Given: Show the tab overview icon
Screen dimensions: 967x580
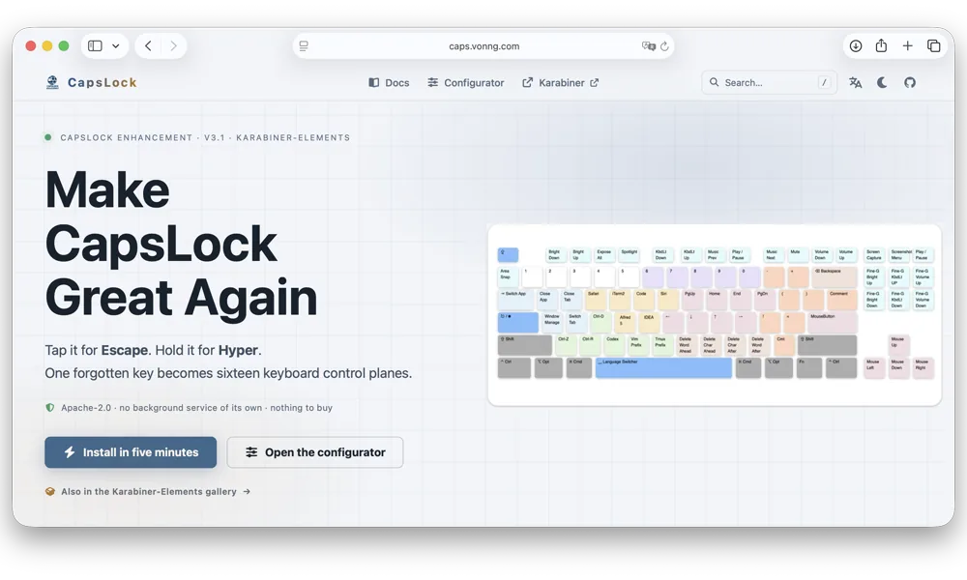Looking at the screenshot, I should pos(934,45).
